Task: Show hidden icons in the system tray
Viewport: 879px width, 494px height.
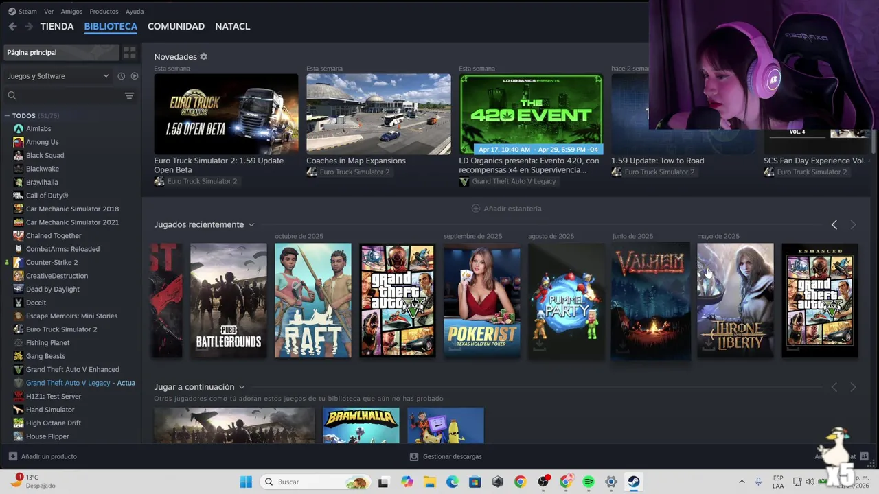Action: (x=742, y=482)
